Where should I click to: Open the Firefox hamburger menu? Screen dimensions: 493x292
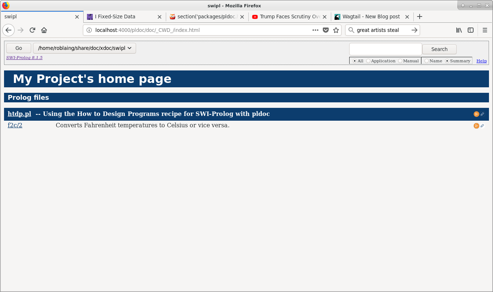[485, 30]
